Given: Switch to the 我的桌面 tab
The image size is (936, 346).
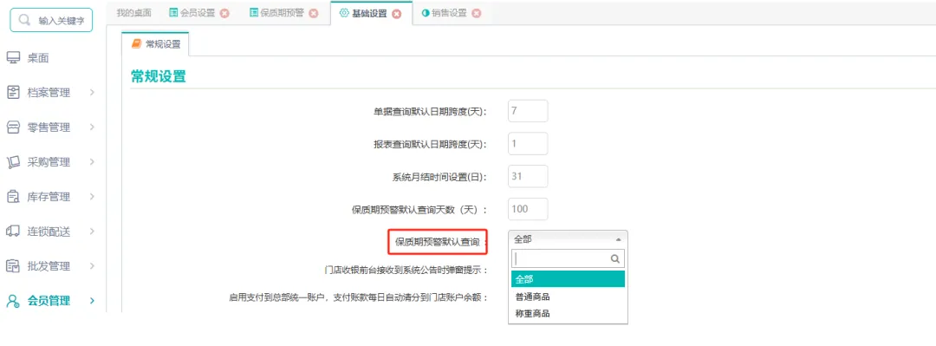Looking at the screenshot, I should coord(133,13).
